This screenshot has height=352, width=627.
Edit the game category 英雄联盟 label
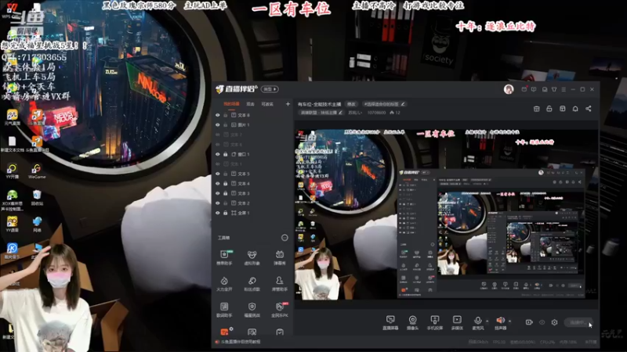coord(321,113)
